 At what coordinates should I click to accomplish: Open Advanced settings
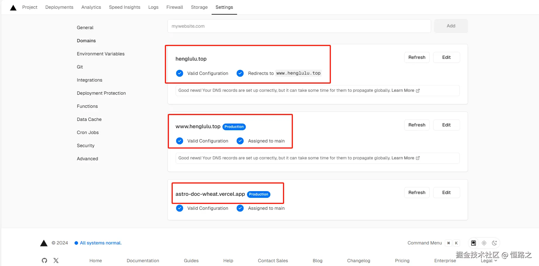click(x=87, y=159)
